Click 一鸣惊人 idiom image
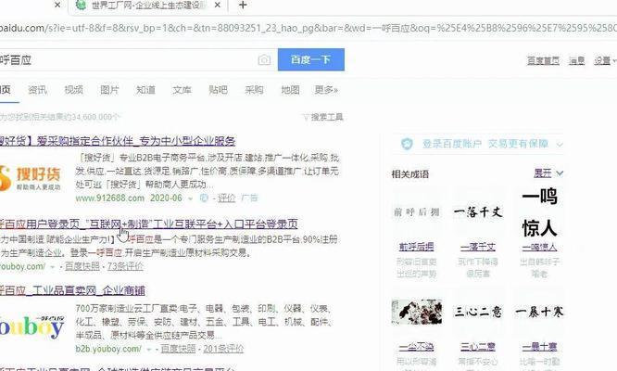 [x=539, y=212]
